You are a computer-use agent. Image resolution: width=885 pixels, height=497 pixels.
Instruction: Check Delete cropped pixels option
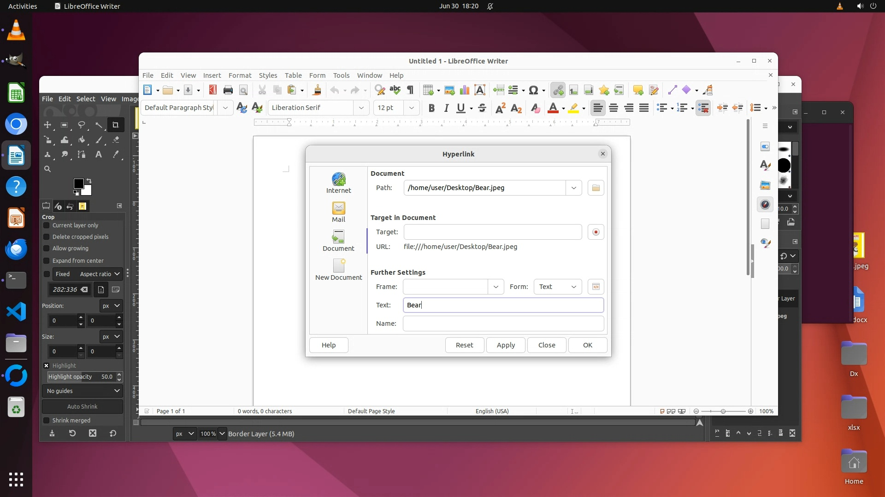click(47, 237)
